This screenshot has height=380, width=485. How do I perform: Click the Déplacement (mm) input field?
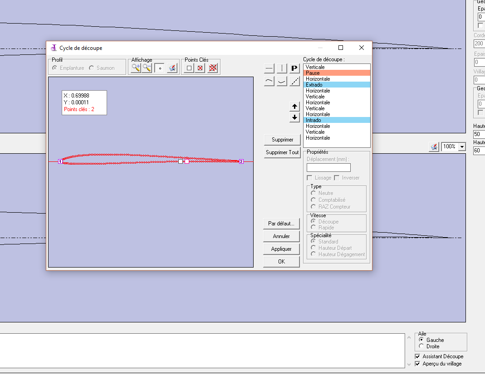(328, 167)
